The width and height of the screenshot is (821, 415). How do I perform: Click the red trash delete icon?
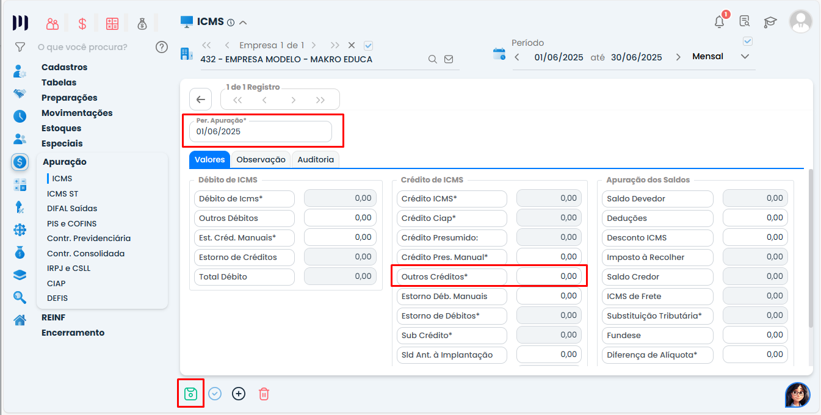tap(264, 394)
